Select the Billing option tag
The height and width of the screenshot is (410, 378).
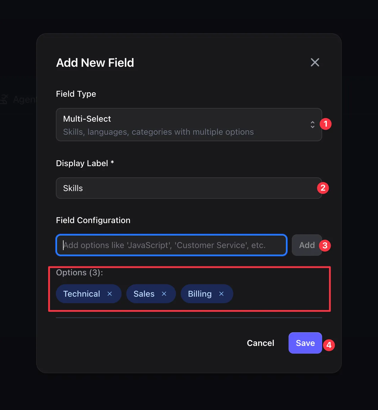[199, 294]
